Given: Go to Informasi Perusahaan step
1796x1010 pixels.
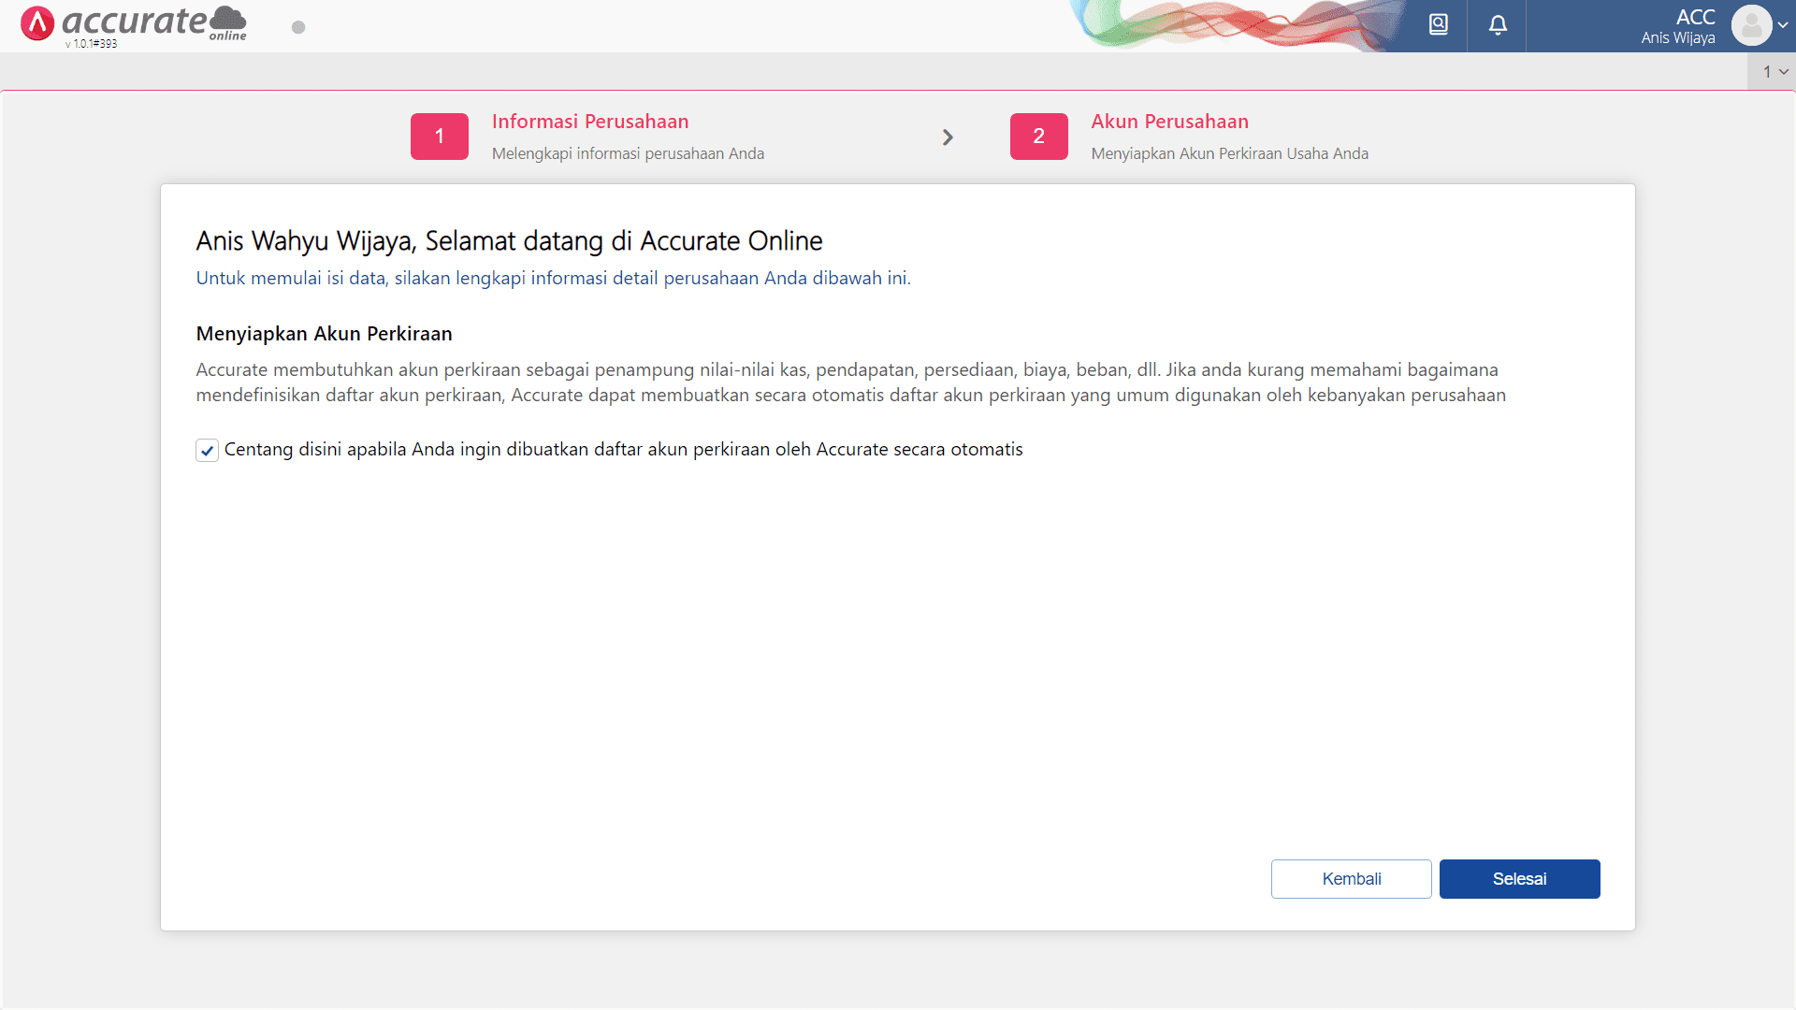Looking at the screenshot, I should pyautogui.click(x=589, y=122).
